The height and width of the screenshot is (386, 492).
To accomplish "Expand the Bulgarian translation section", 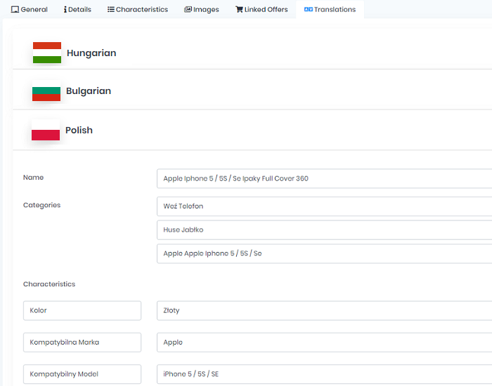I will click(252, 91).
